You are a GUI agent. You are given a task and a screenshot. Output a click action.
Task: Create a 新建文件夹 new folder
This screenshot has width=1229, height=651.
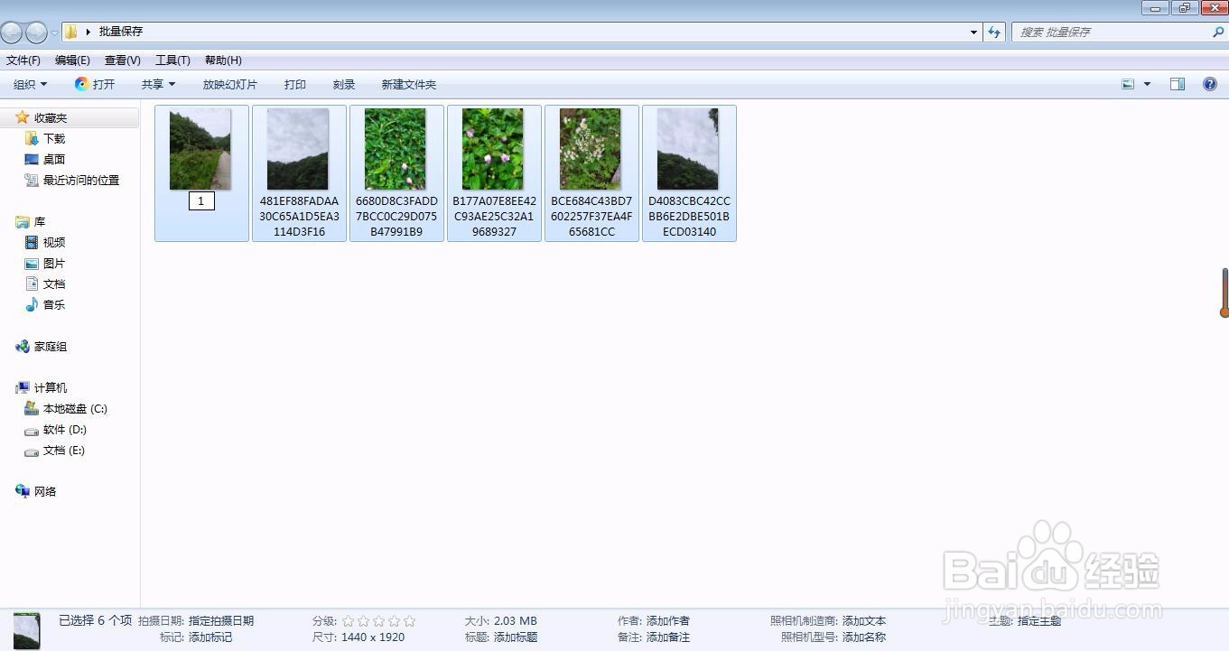pos(408,84)
